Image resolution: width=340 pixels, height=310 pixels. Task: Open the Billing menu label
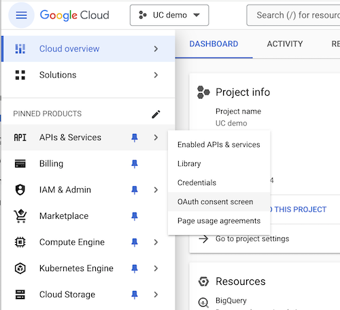coord(51,164)
